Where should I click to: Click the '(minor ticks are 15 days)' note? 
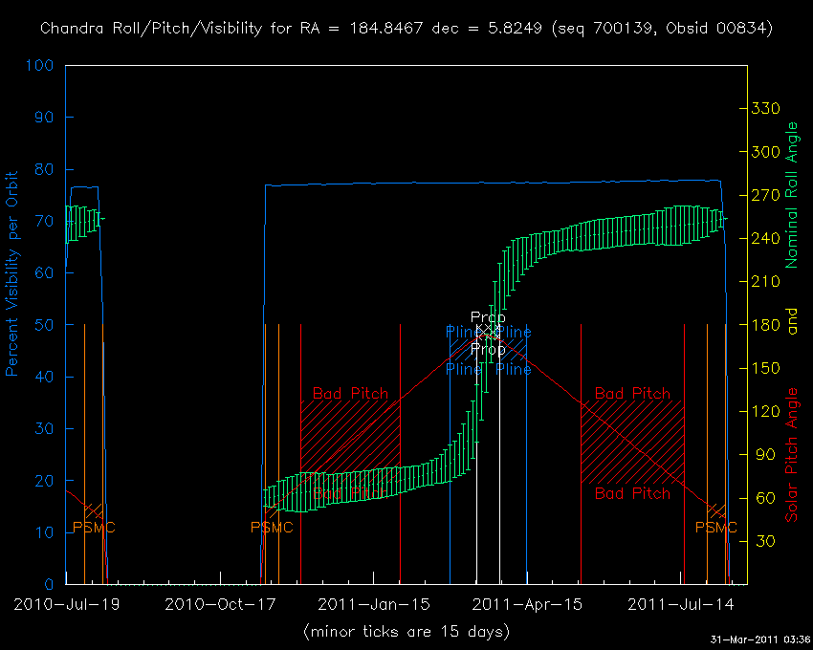pyautogui.click(x=406, y=632)
